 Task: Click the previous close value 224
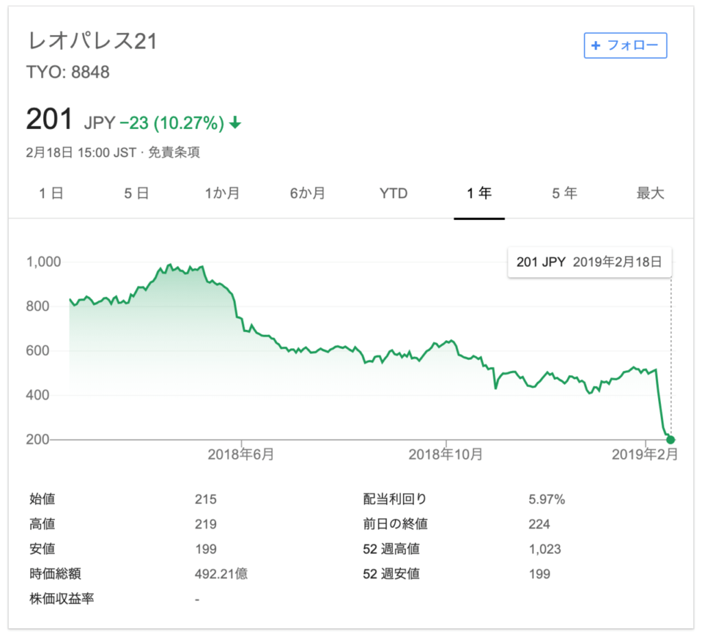539,524
